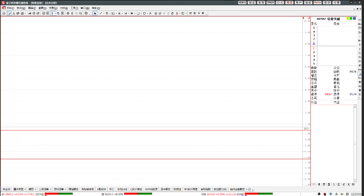Click the 委托 button in title bar

click(x=308, y=2)
